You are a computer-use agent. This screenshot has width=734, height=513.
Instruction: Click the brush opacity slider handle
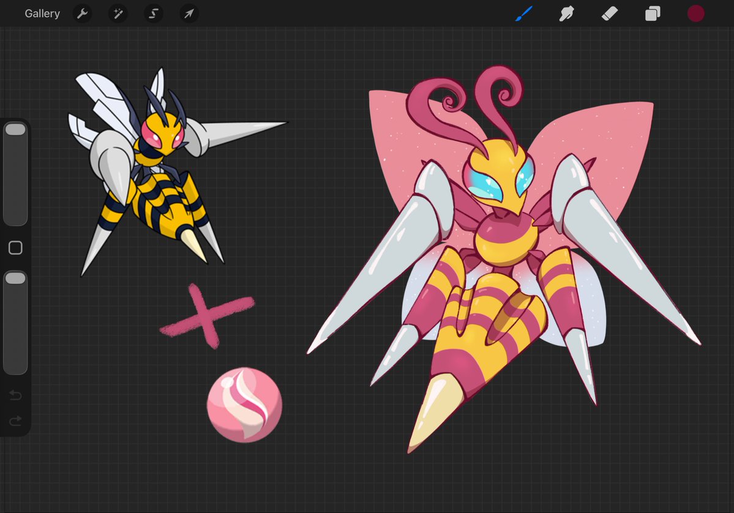point(15,278)
